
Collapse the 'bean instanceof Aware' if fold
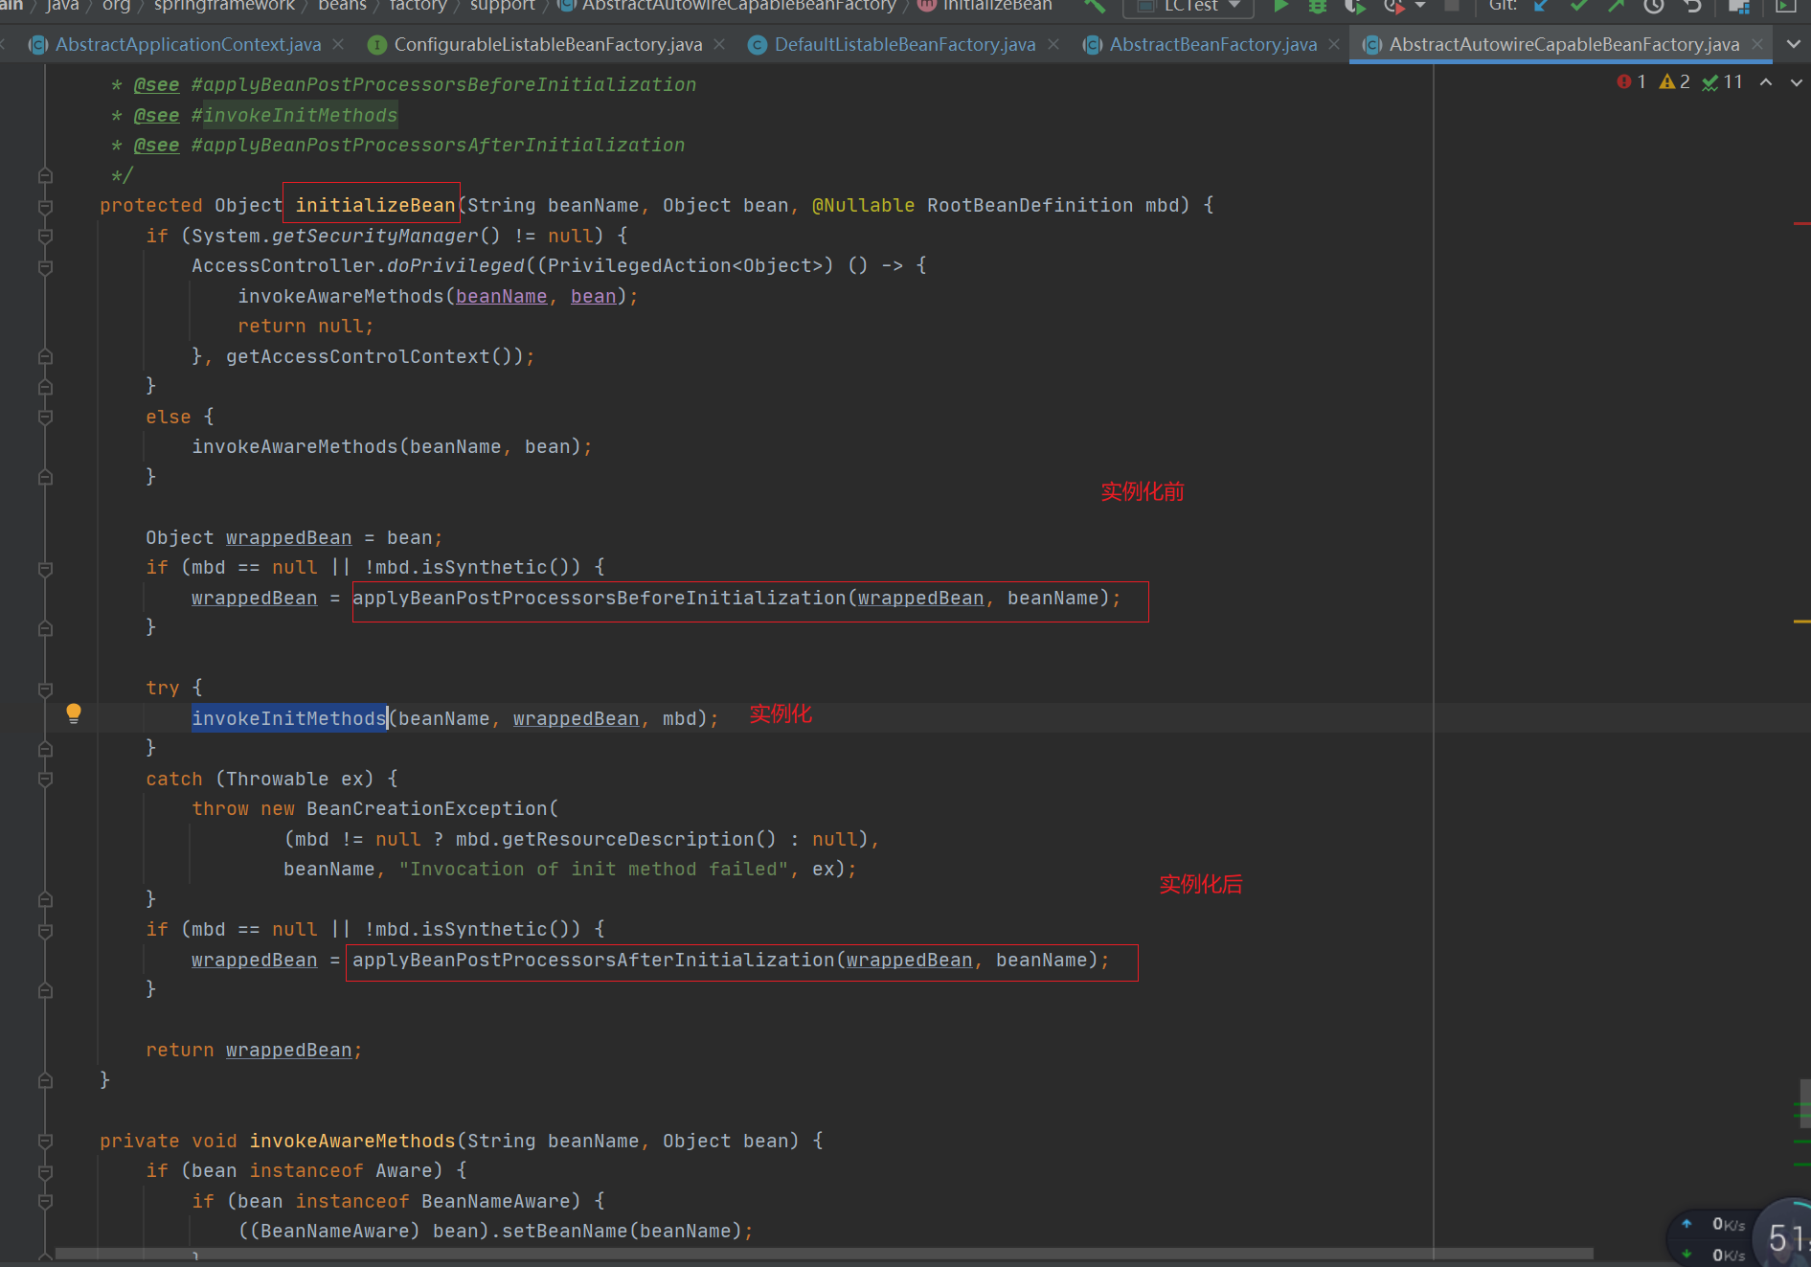coord(45,1171)
